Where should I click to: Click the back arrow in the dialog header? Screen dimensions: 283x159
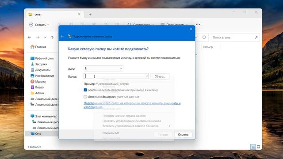click(62, 36)
